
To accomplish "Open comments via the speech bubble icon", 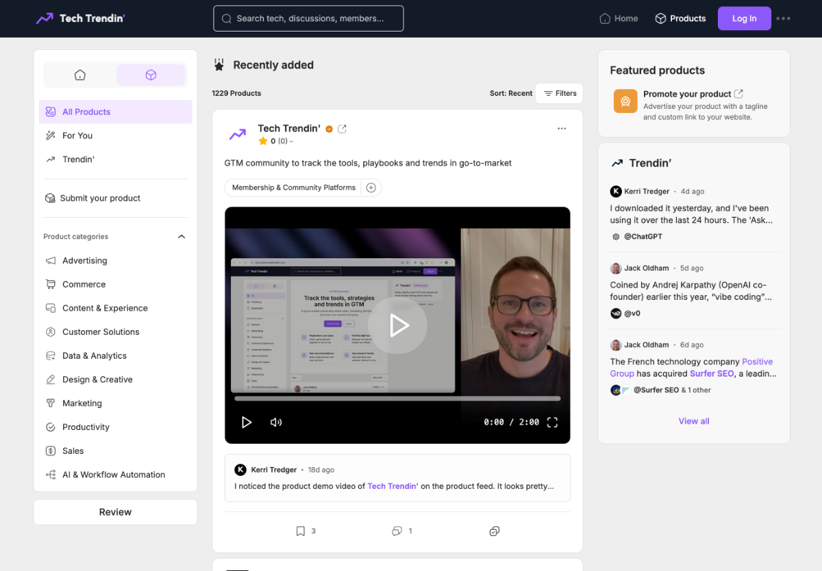I will 397,531.
